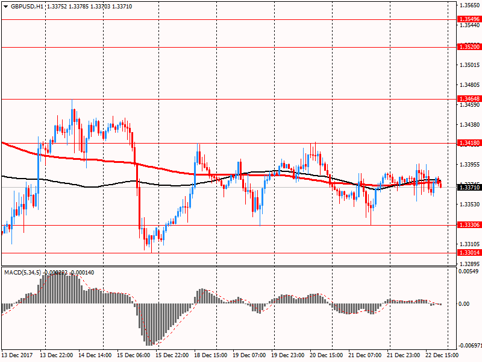
Task: Select the 1.34805 price scale value
Action: coord(470,84)
